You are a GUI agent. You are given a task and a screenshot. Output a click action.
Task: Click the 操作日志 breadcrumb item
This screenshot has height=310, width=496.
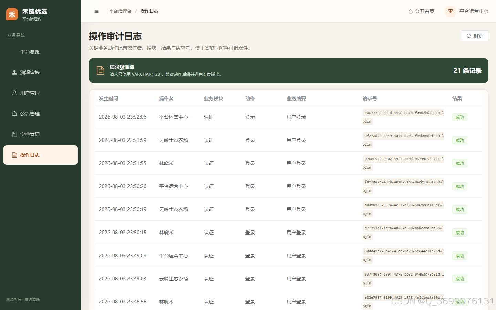149,11
